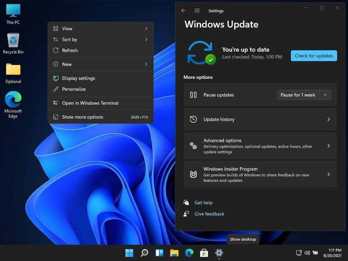The height and width of the screenshot is (261, 348).
Task: Click the Give feedback icon
Action: click(x=186, y=214)
